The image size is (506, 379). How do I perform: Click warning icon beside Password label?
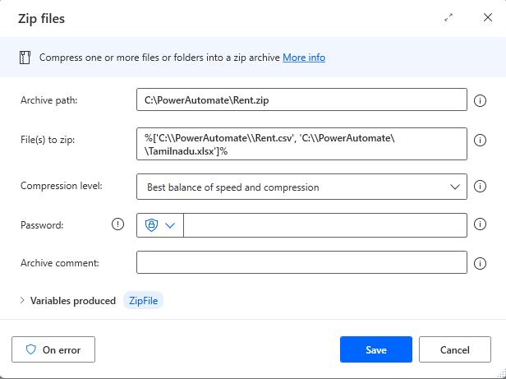[117, 224]
